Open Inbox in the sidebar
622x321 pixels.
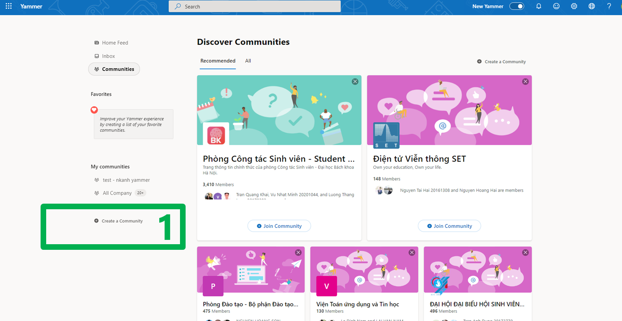[108, 56]
